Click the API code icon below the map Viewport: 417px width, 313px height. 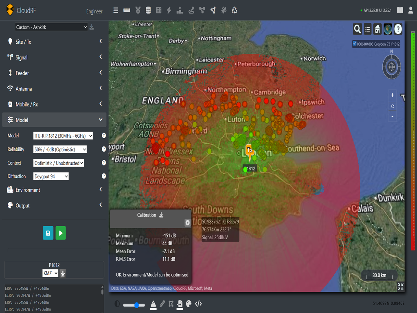(x=199, y=304)
